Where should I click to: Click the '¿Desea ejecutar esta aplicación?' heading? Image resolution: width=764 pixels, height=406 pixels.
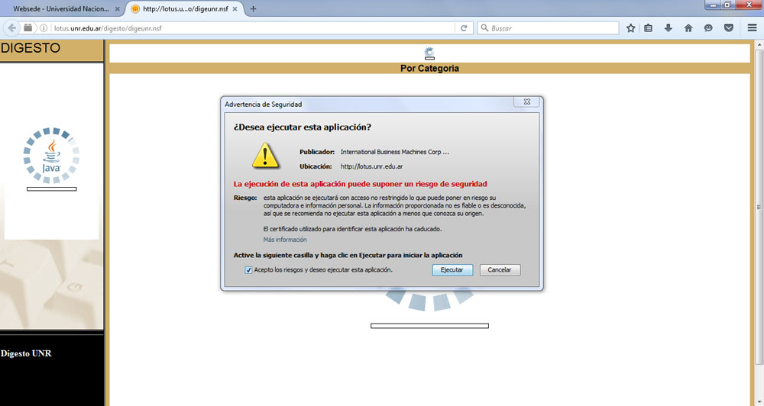point(302,127)
